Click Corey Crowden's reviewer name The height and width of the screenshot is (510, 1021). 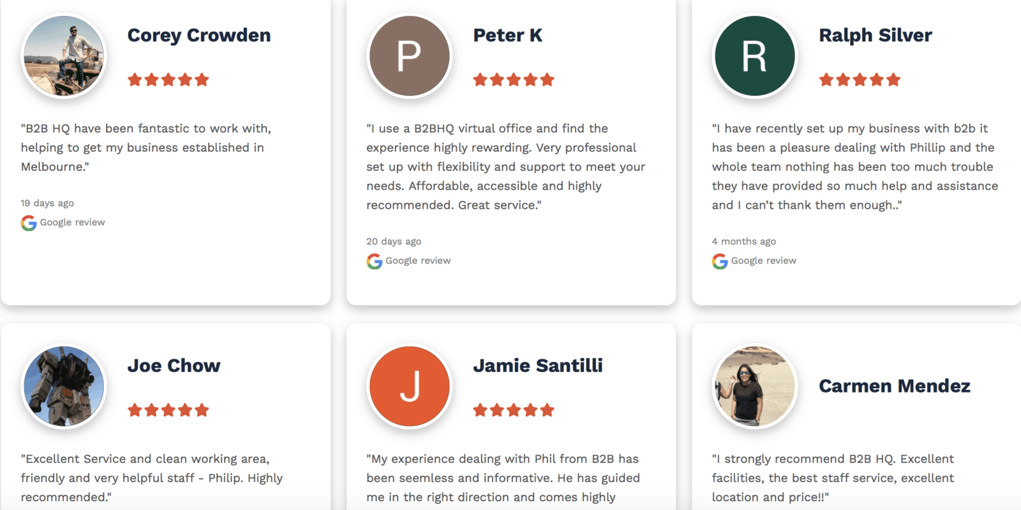(199, 36)
